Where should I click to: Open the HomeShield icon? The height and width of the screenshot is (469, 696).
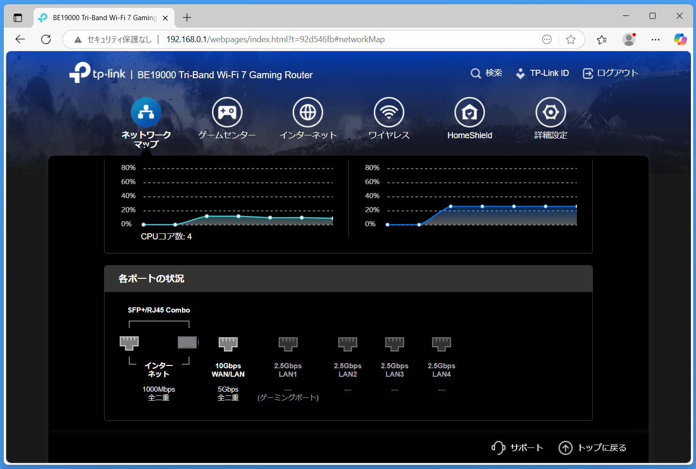pyautogui.click(x=469, y=112)
